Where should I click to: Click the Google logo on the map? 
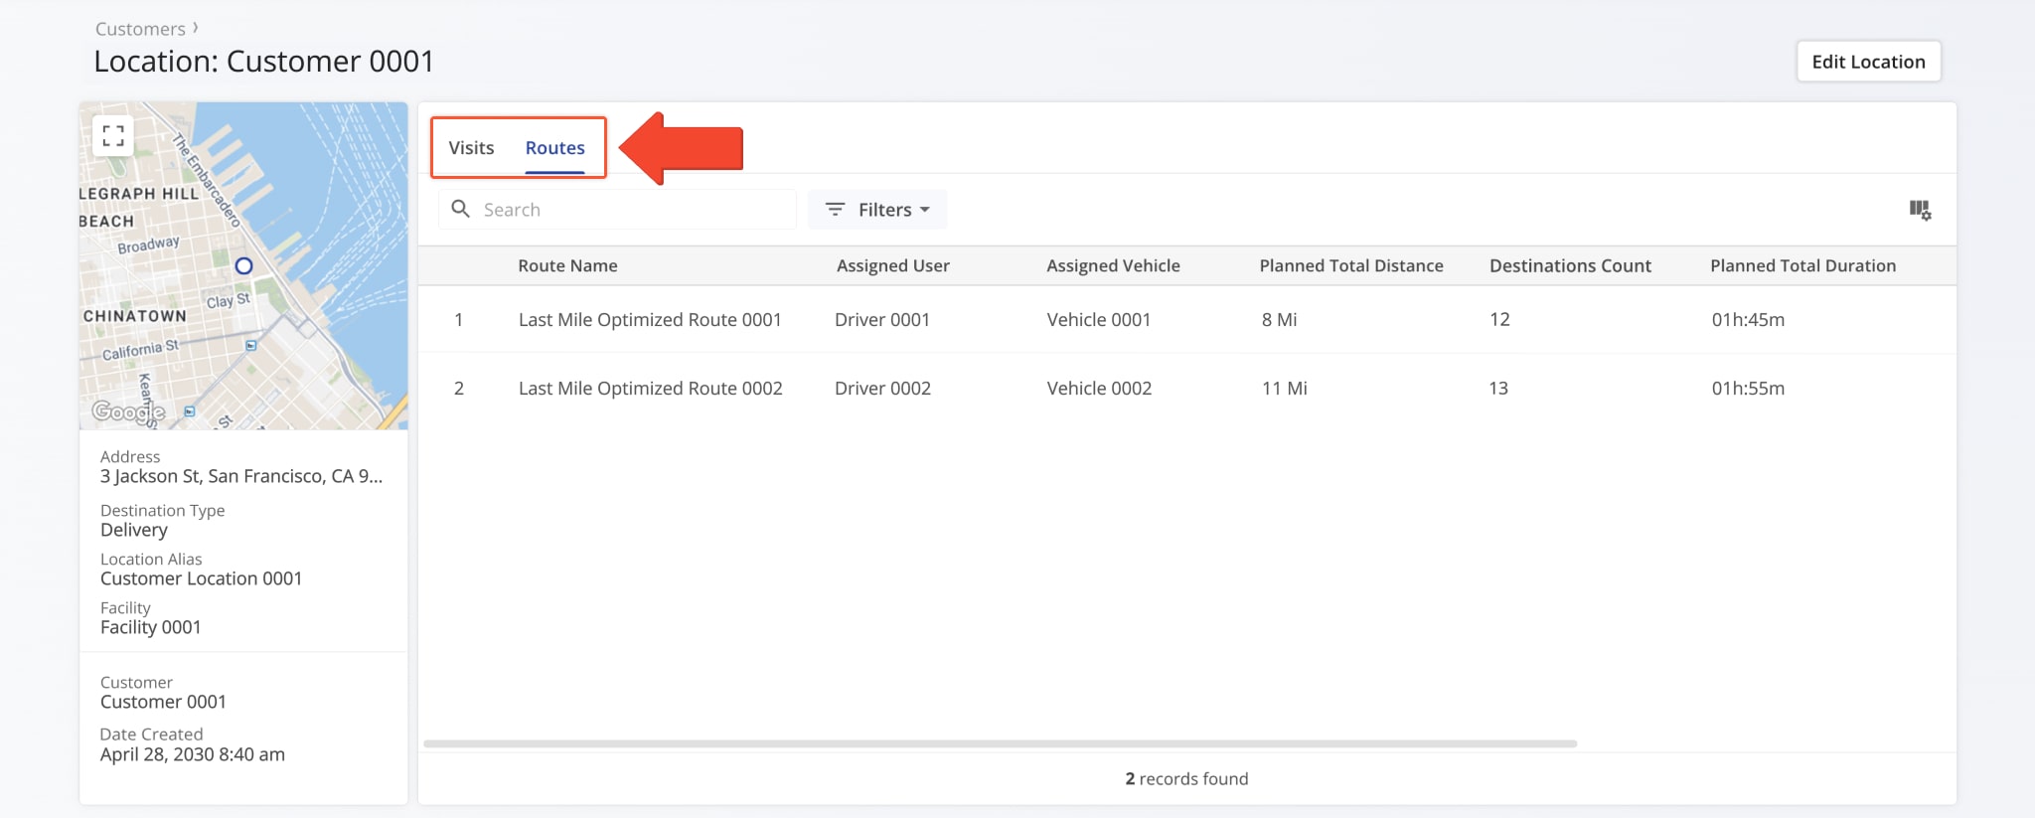click(x=127, y=411)
